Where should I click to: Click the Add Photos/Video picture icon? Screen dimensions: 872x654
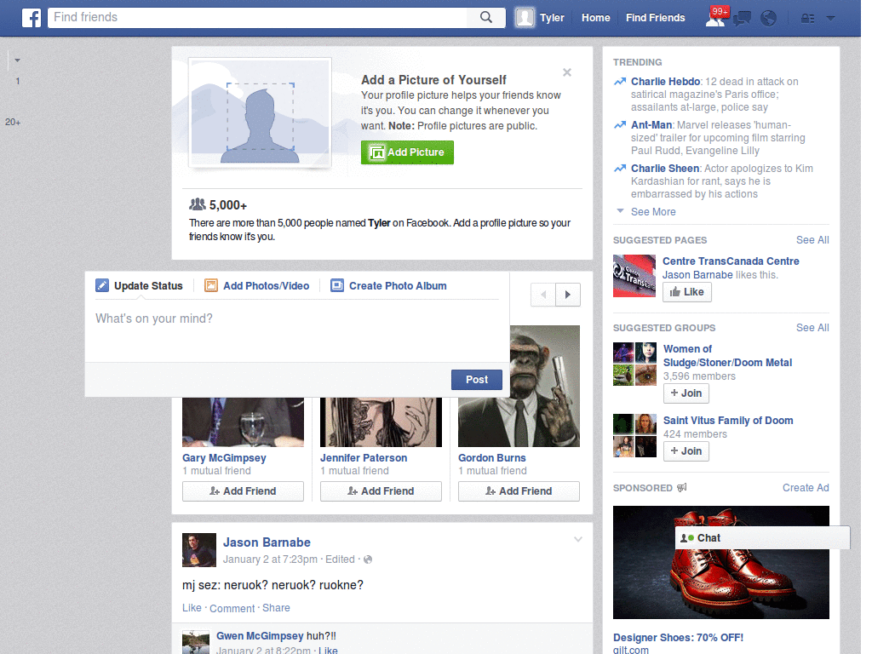click(211, 286)
